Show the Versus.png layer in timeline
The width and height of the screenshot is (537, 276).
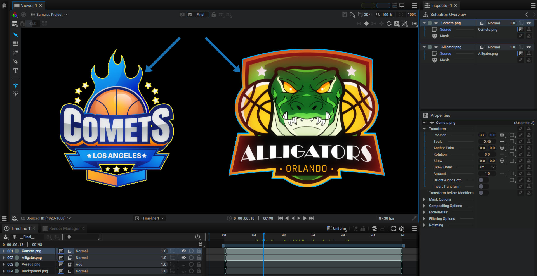click(184, 264)
